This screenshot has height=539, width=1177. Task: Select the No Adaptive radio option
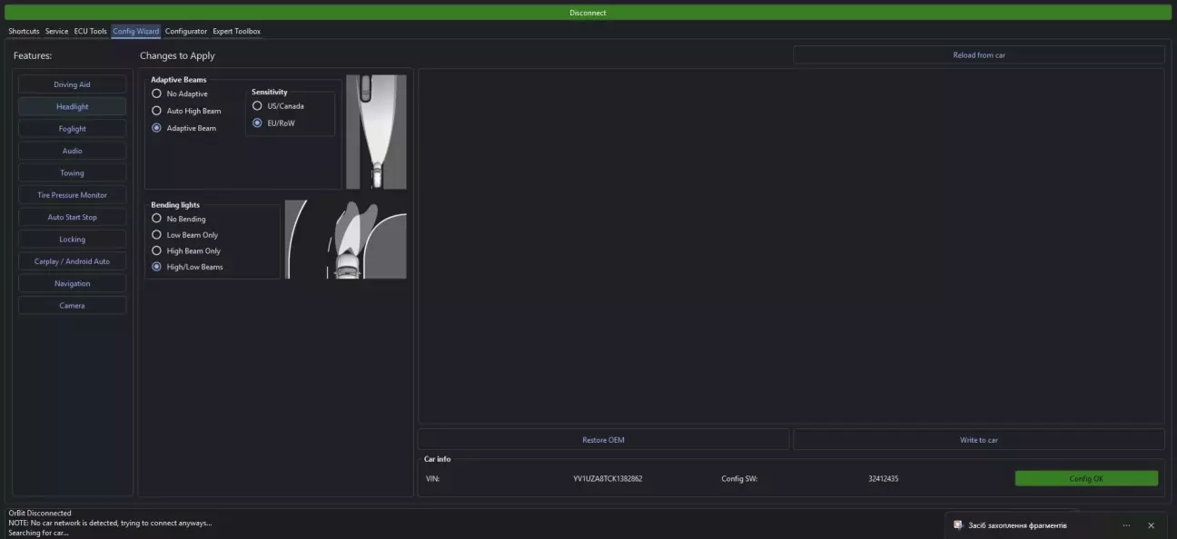(x=157, y=93)
